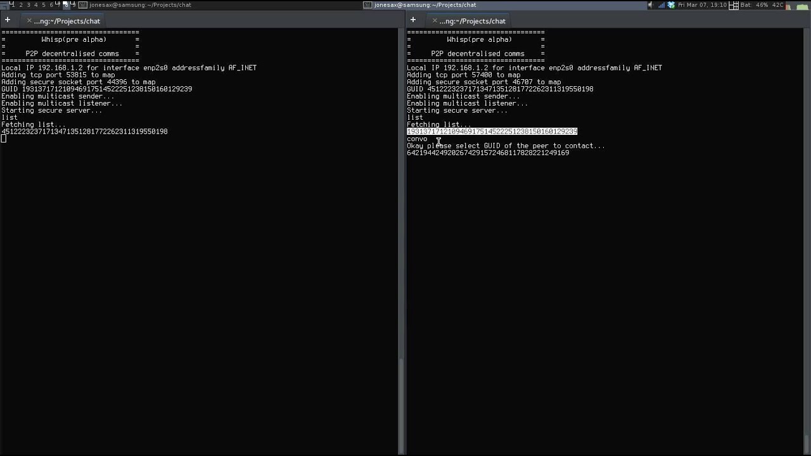Click 'Adding secure socket port 44396' line

[79, 82]
